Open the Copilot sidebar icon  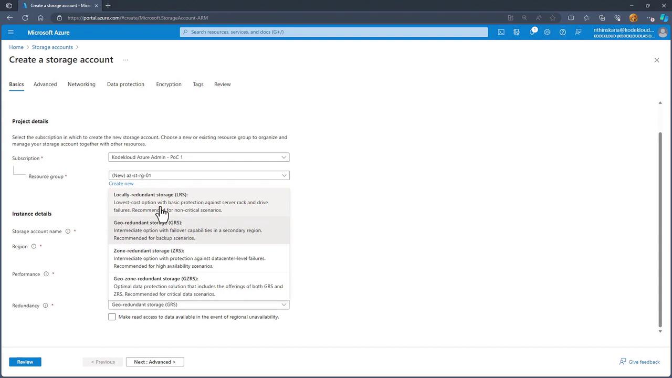click(664, 18)
